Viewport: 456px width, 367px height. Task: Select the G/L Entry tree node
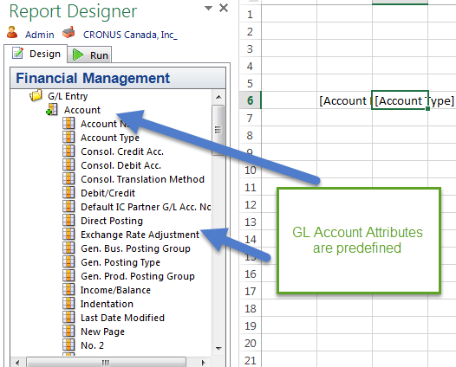click(x=68, y=96)
